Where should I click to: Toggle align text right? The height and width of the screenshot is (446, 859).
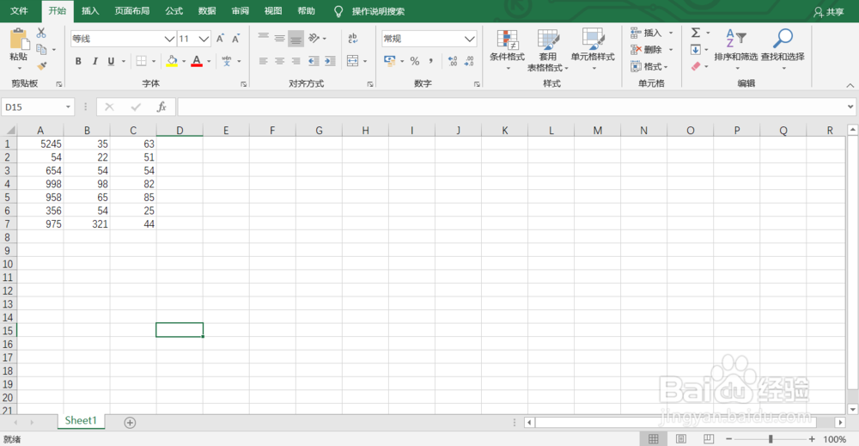tap(295, 61)
